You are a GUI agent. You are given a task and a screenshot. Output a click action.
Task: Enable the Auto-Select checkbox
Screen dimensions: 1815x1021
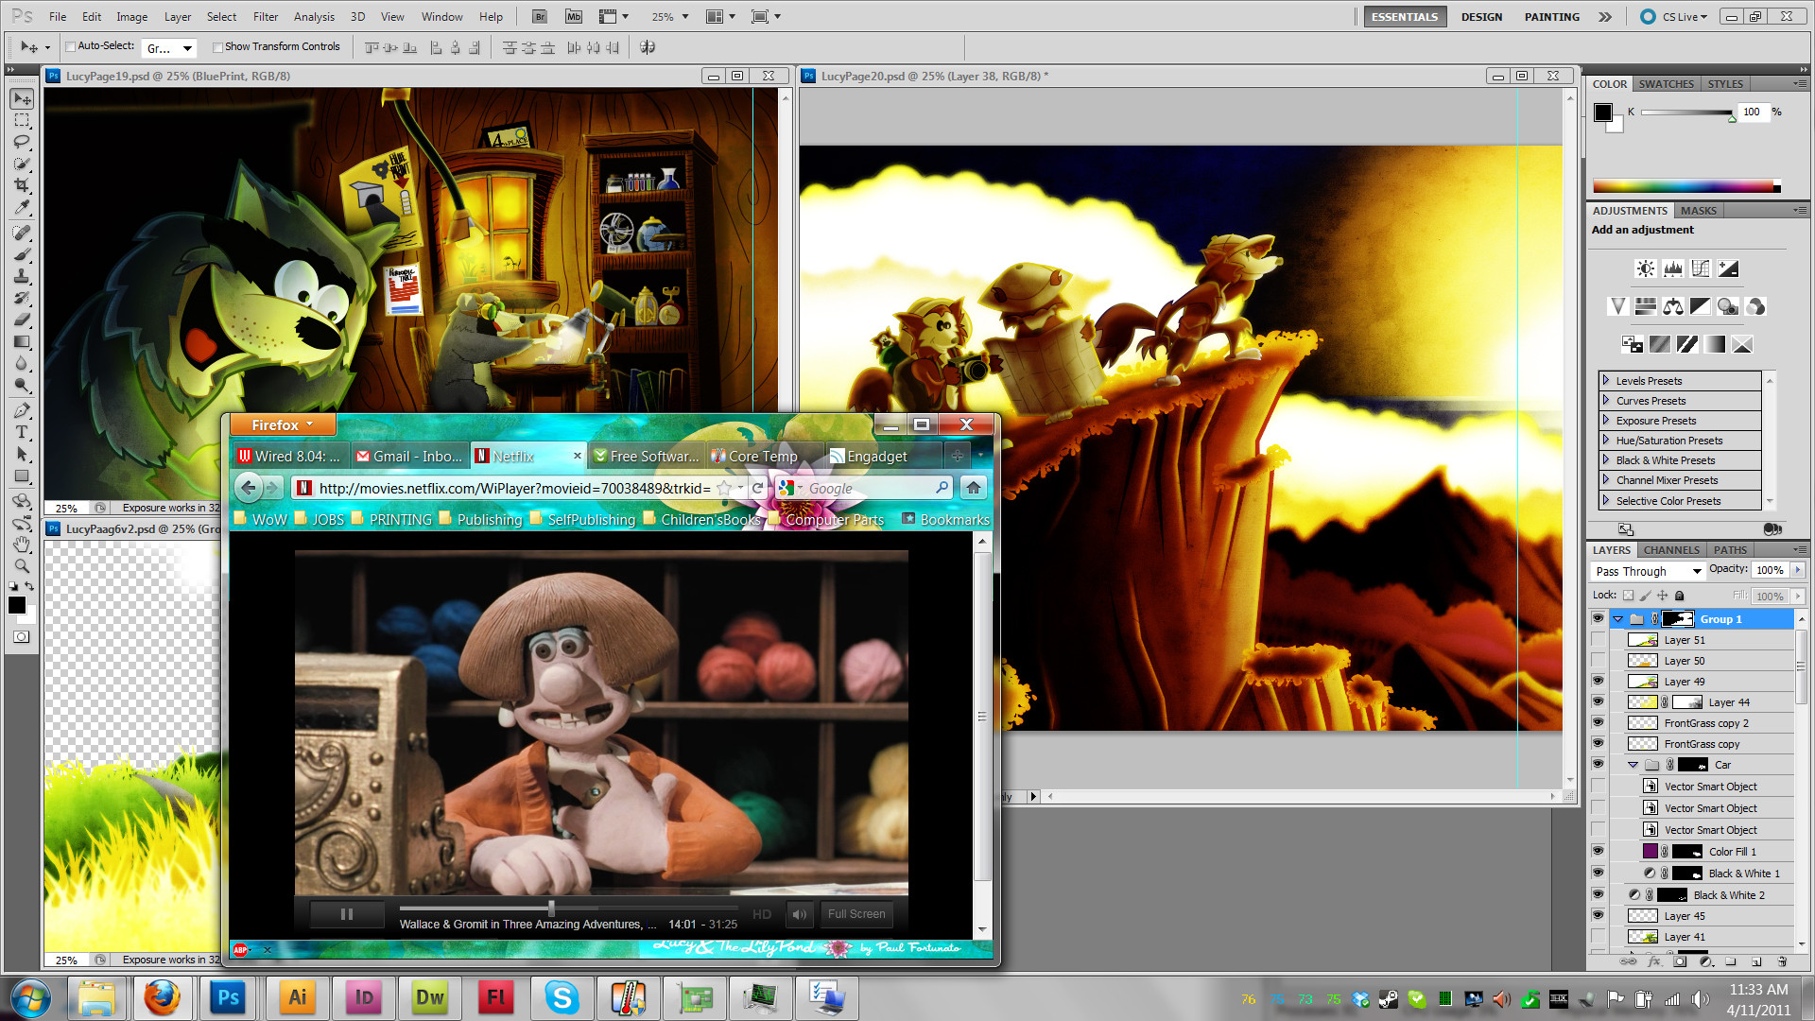70,46
